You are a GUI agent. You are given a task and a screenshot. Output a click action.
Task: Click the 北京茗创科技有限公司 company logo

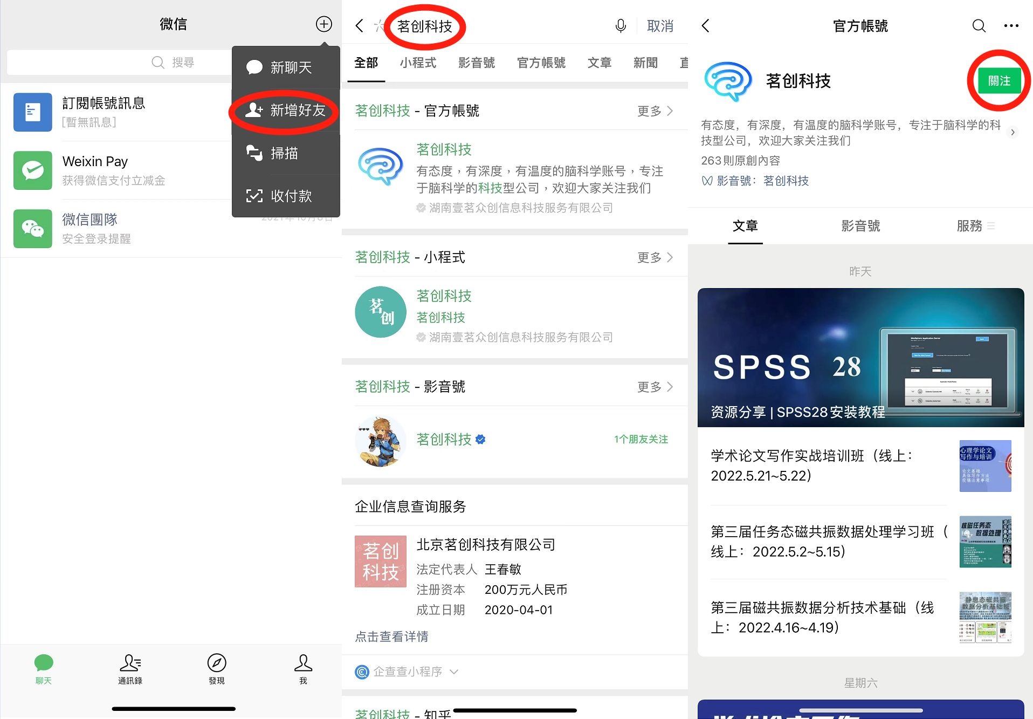(x=381, y=561)
